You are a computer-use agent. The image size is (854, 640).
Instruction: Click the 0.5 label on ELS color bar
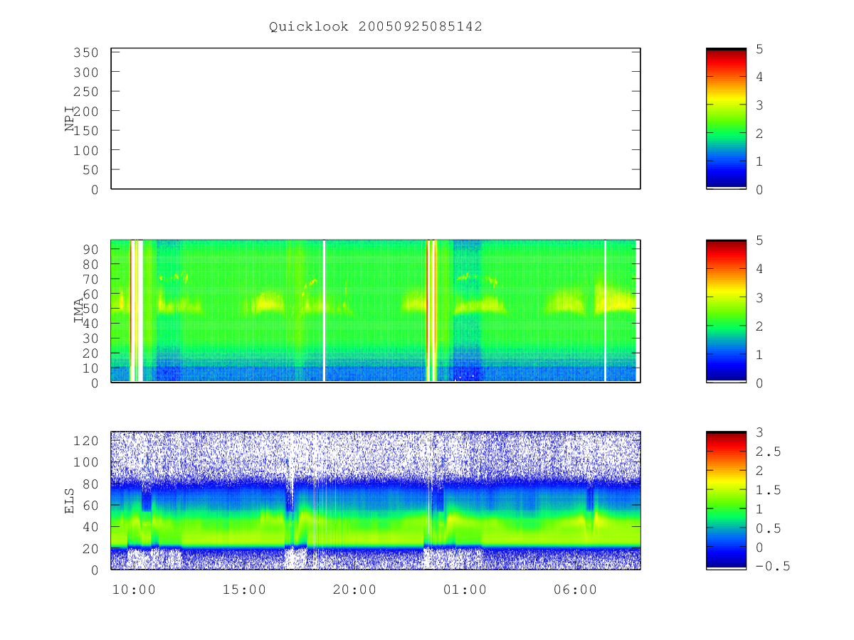pyautogui.click(x=768, y=528)
